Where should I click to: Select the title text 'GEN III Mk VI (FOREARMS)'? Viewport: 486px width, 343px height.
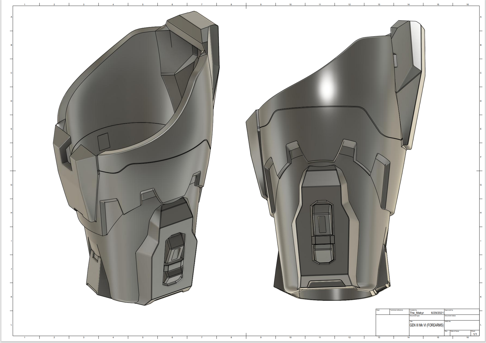(427, 325)
